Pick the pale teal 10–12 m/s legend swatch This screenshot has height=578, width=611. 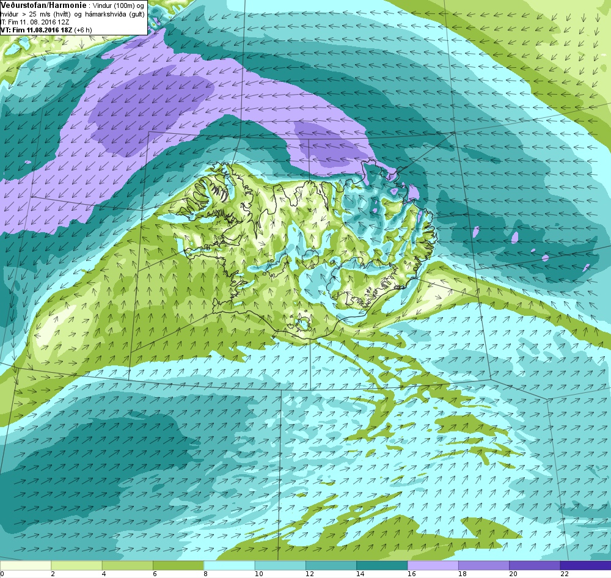[280, 565]
